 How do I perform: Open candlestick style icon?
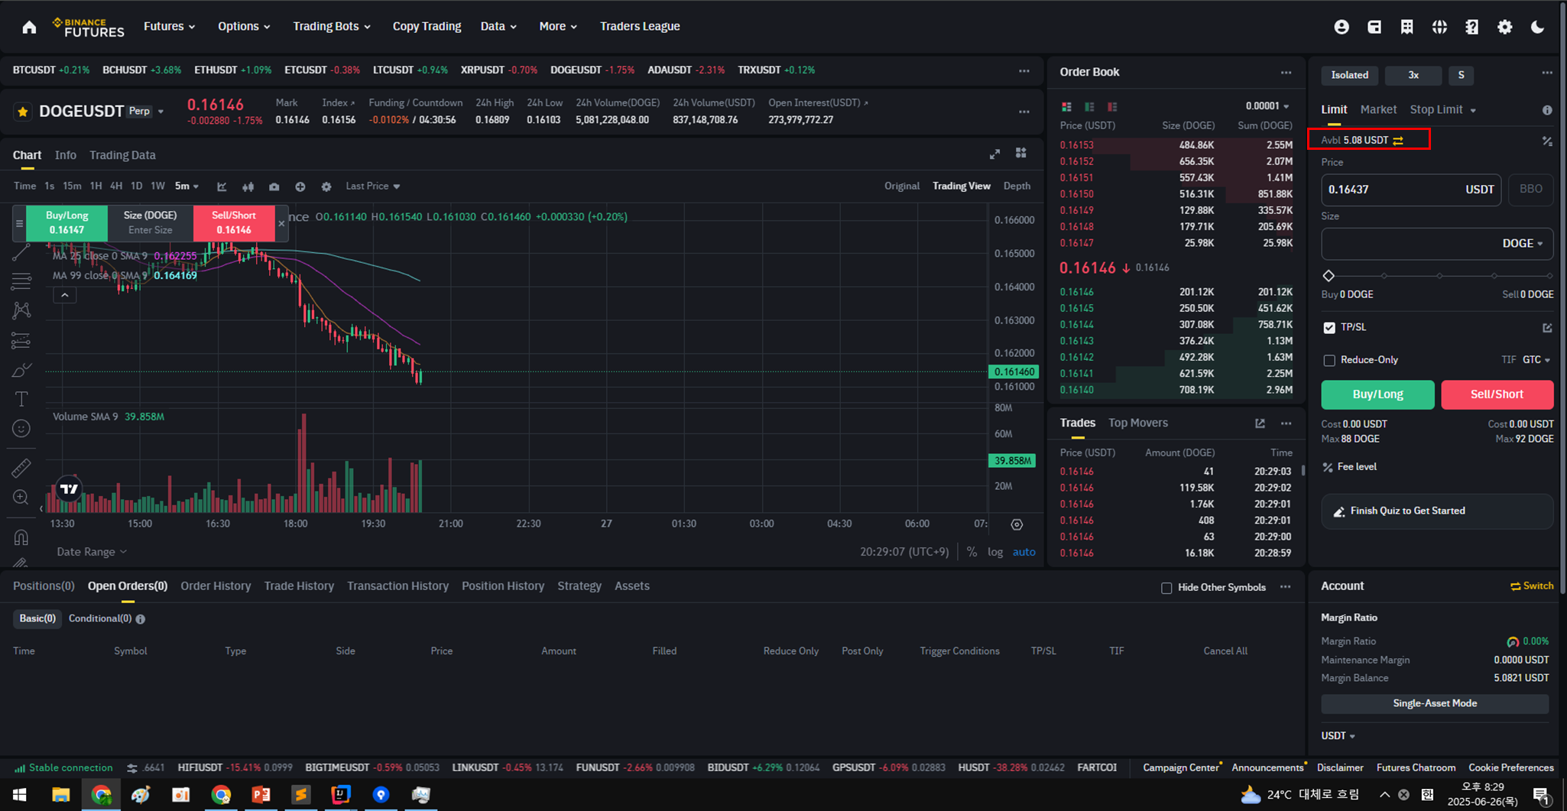pyautogui.click(x=248, y=187)
